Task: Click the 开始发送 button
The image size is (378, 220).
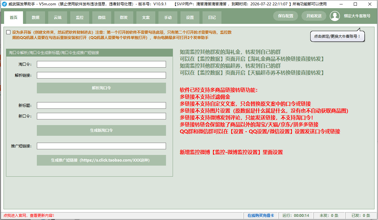Action: (314, 16)
